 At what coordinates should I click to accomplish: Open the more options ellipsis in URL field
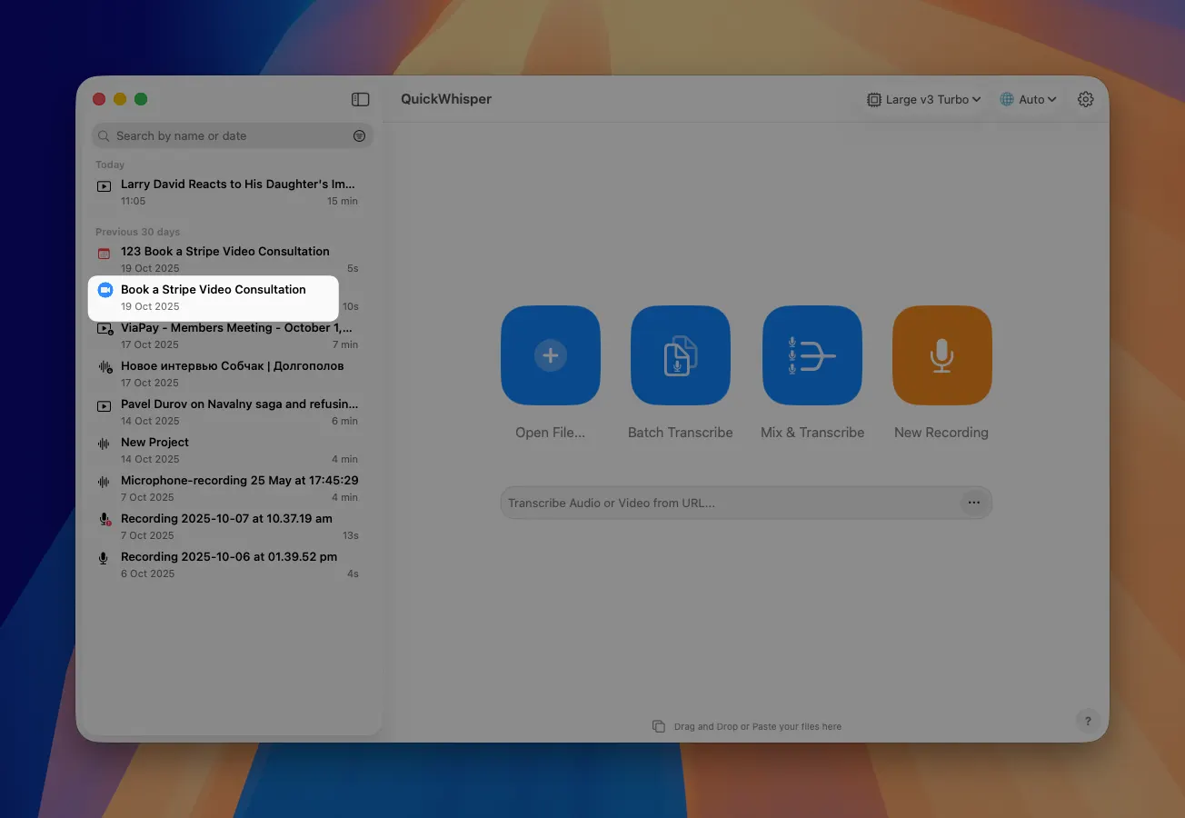click(x=974, y=503)
